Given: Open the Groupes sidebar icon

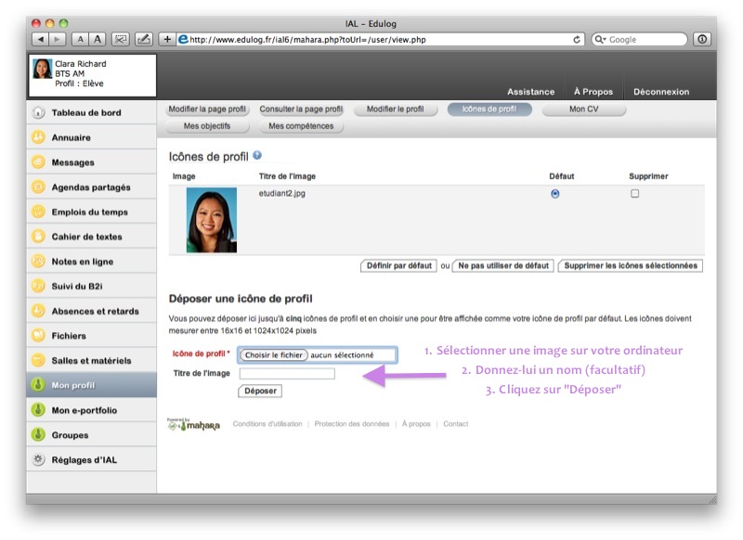Looking at the screenshot, I should pos(39,434).
